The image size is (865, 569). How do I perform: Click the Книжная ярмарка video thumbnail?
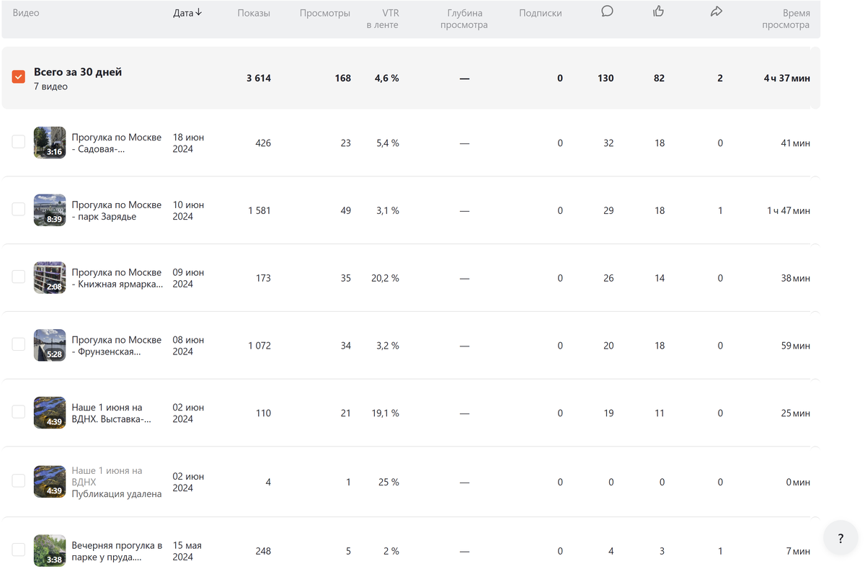click(x=50, y=277)
